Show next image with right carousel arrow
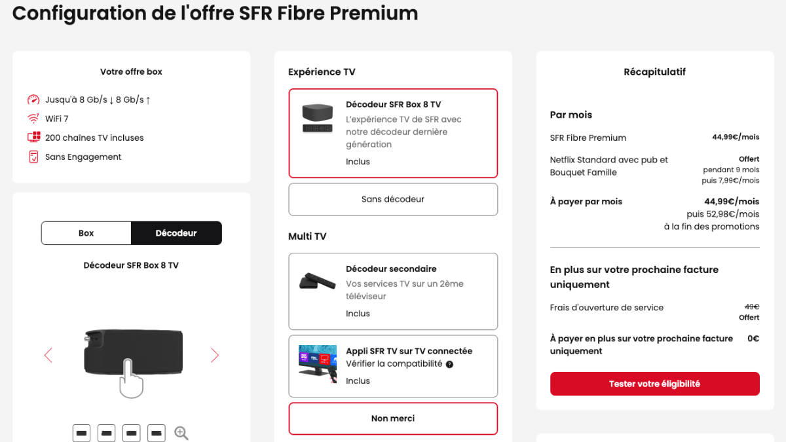 pyautogui.click(x=215, y=355)
